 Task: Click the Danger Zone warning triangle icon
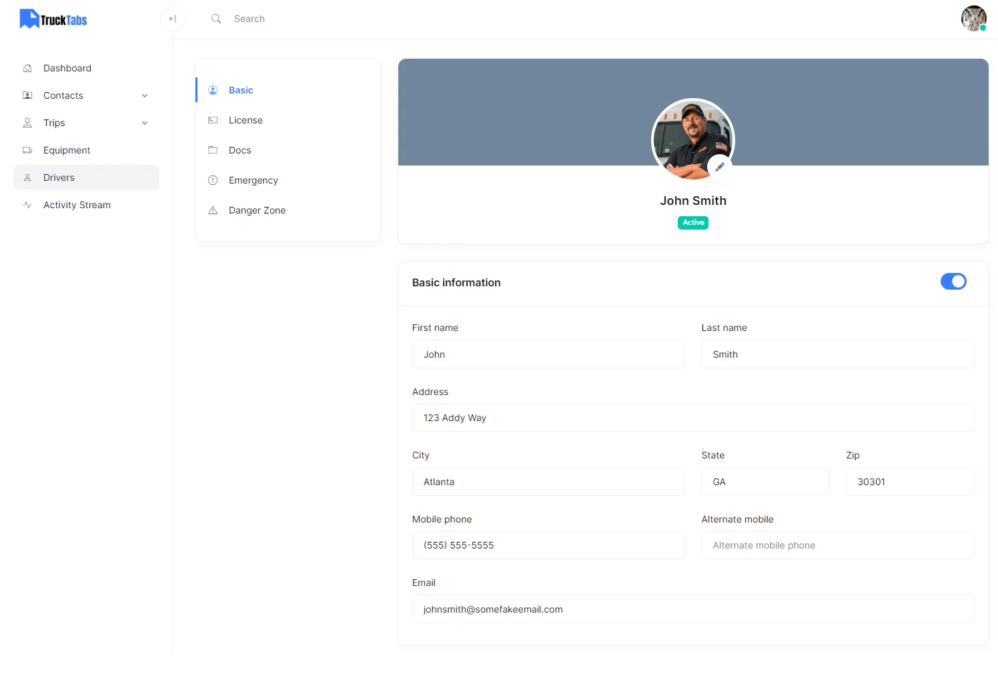[x=213, y=210]
